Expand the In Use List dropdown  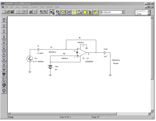pos(123,12)
